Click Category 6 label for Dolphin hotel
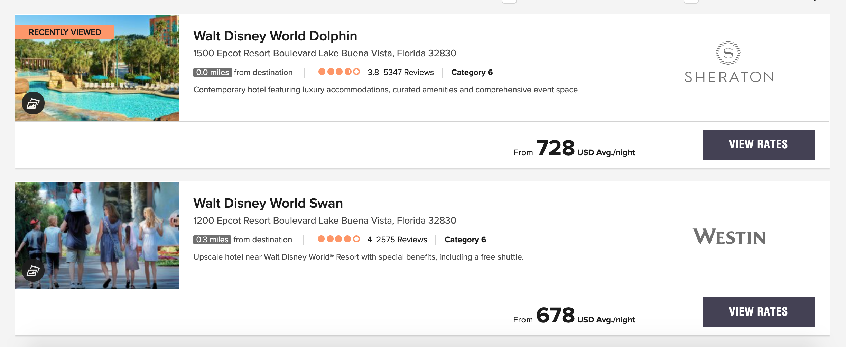Viewport: 846px width, 347px height. (x=472, y=73)
